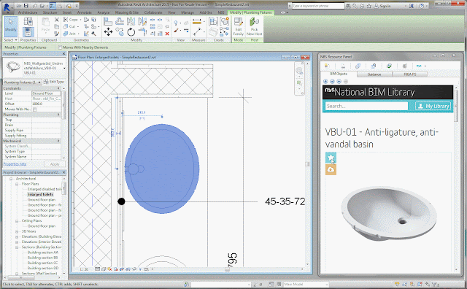Open the Architecture ribbon tab
The width and height of the screenshot is (467, 289).
(x=28, y=12)
